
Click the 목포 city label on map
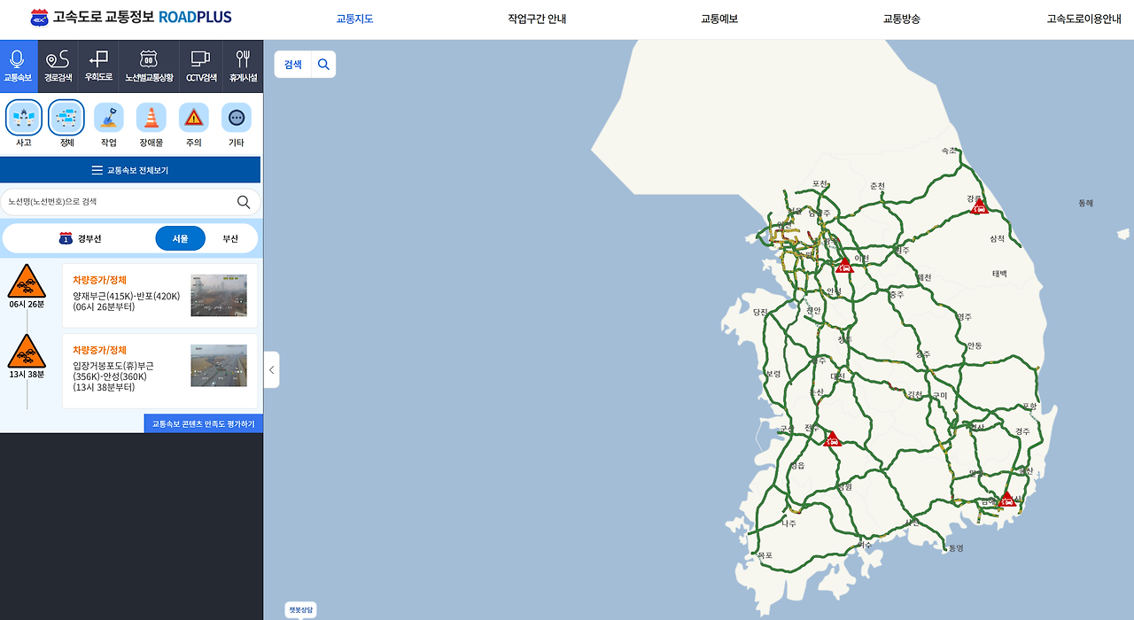[x=765, y=555]
